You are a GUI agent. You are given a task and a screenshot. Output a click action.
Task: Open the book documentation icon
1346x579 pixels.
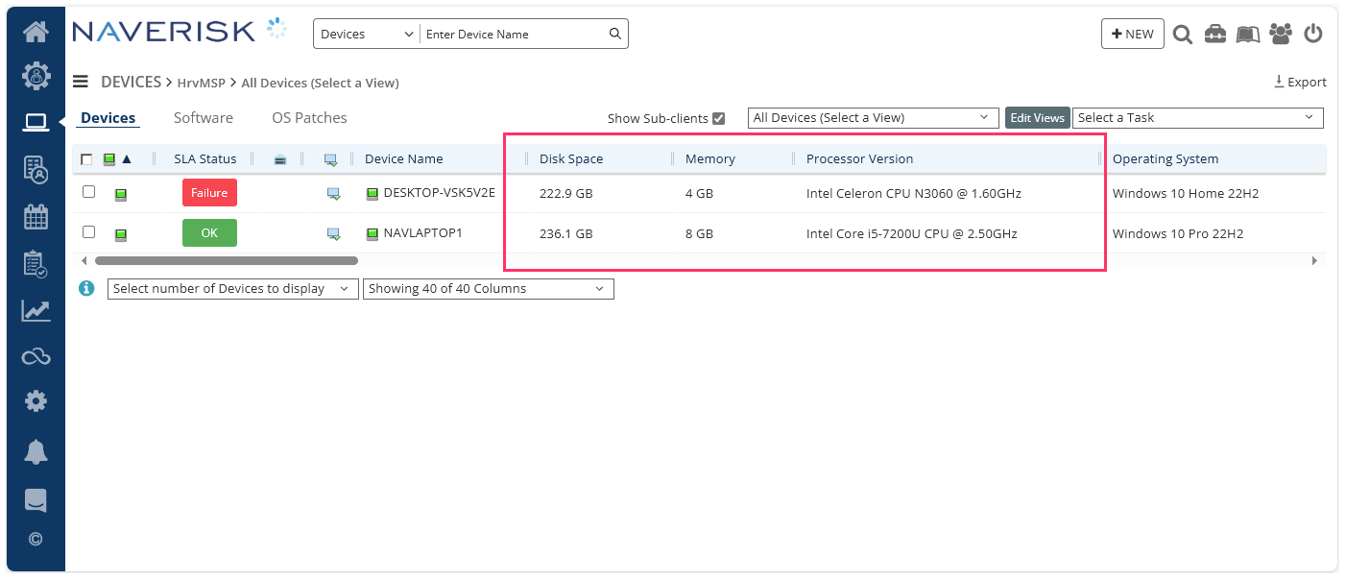(x=1247, y=35)
